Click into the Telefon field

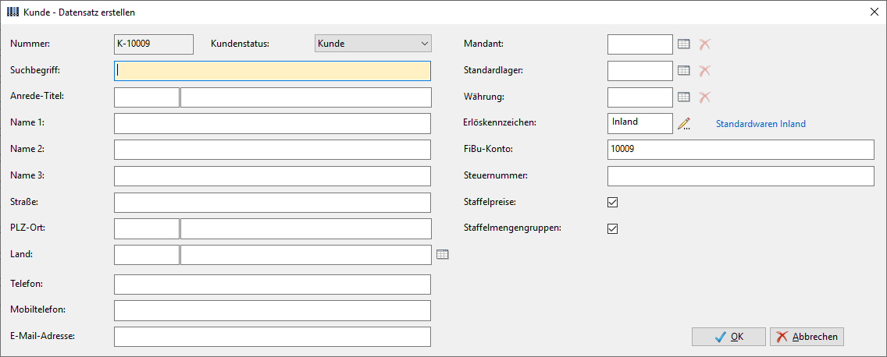pyautogui.click(x=273, y=285)
